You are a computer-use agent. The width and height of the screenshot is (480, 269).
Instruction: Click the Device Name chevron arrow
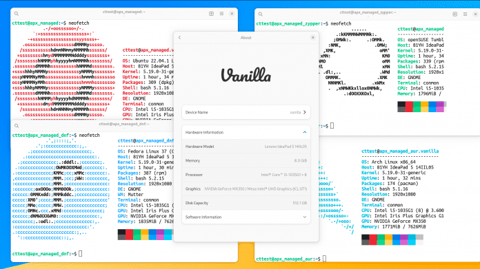pyautogui.click(x=305, y=112)
